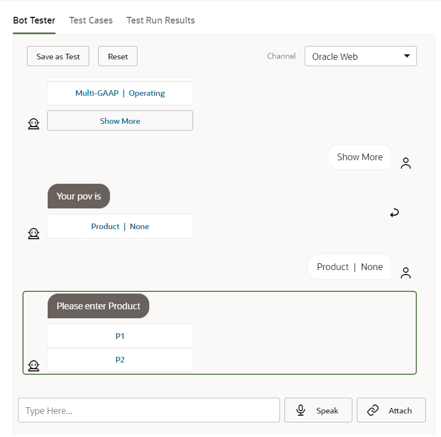Switch to the Test Cases tab
441x437 pixels.
(x=91, y=20)
